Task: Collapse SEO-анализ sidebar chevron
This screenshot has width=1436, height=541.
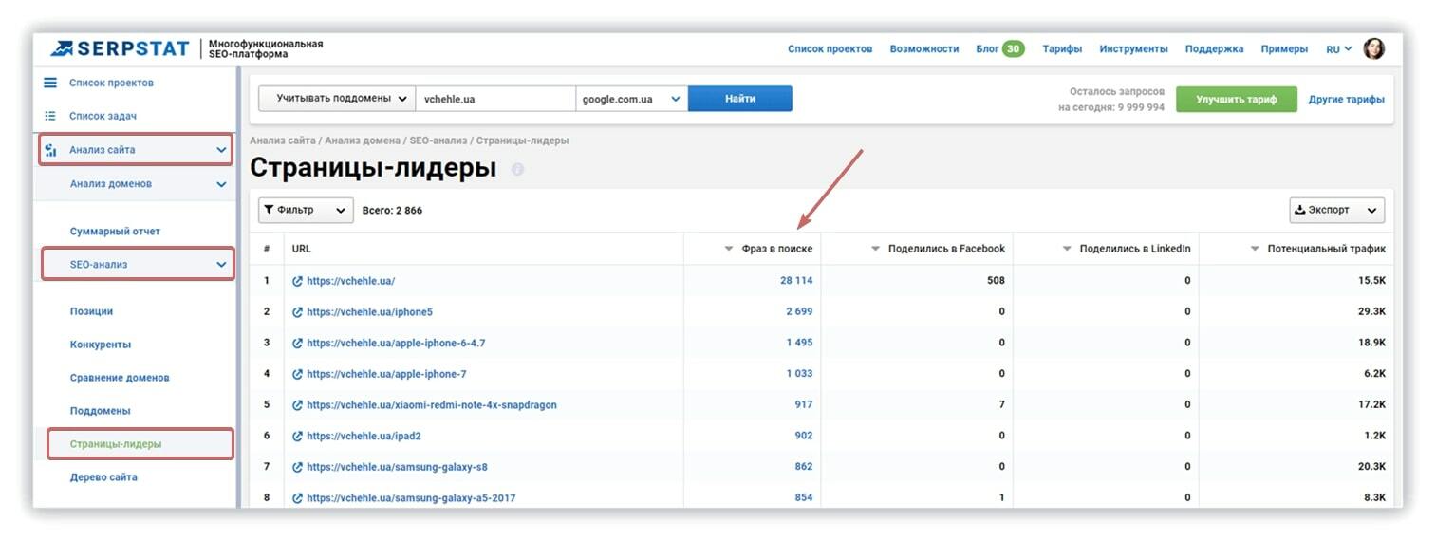Action: point(221,265)
